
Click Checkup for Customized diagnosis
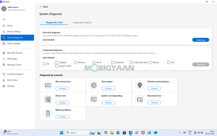[201, 65]
